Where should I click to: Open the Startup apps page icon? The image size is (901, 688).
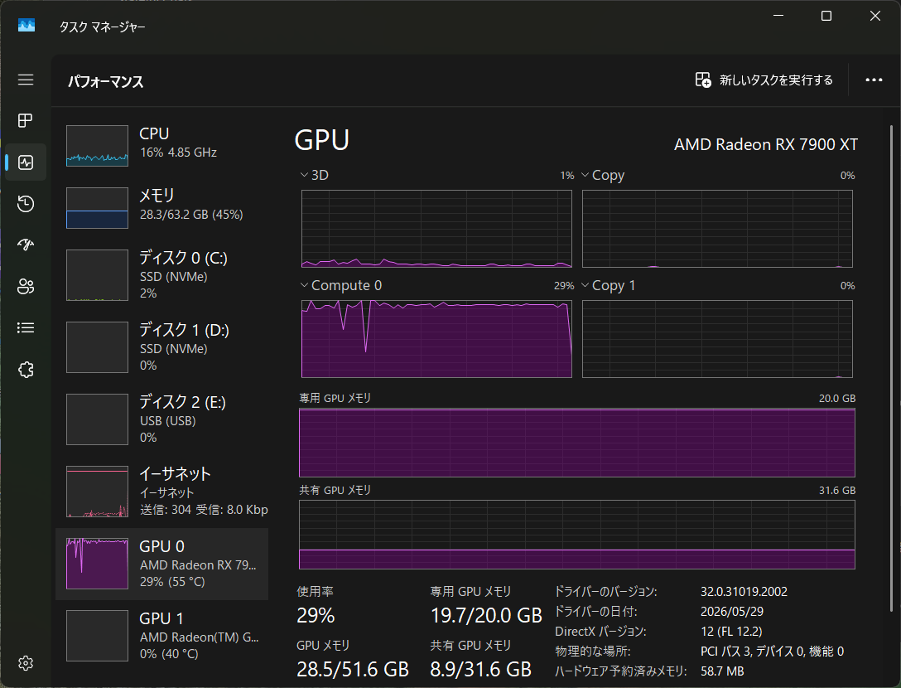(x=26, y=245)
